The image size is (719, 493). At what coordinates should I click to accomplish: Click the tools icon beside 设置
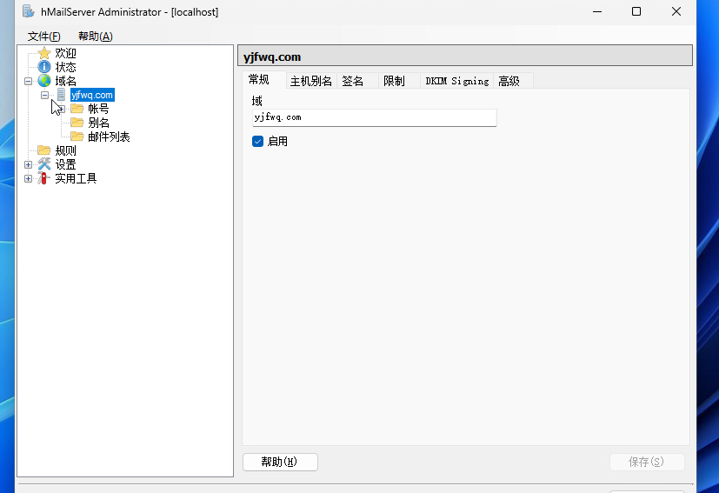click(44, 164)
